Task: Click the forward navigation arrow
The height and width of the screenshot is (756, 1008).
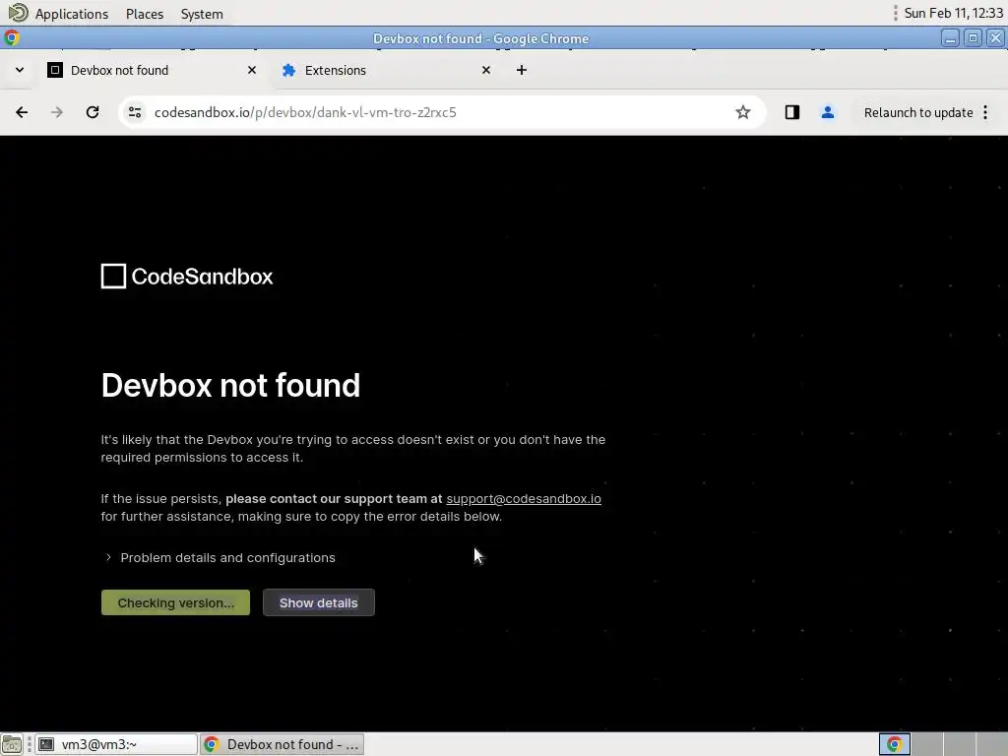Action: click(x=57, y=112)
